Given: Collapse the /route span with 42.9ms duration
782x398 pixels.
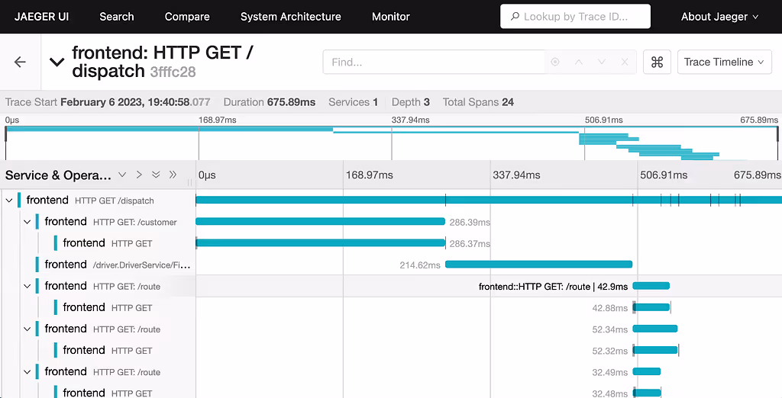Looking at the screenshot, I should 27,286.
